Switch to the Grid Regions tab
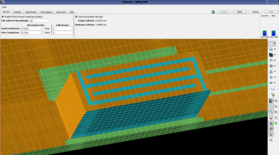The image size is (279, 155). point(46,12)
